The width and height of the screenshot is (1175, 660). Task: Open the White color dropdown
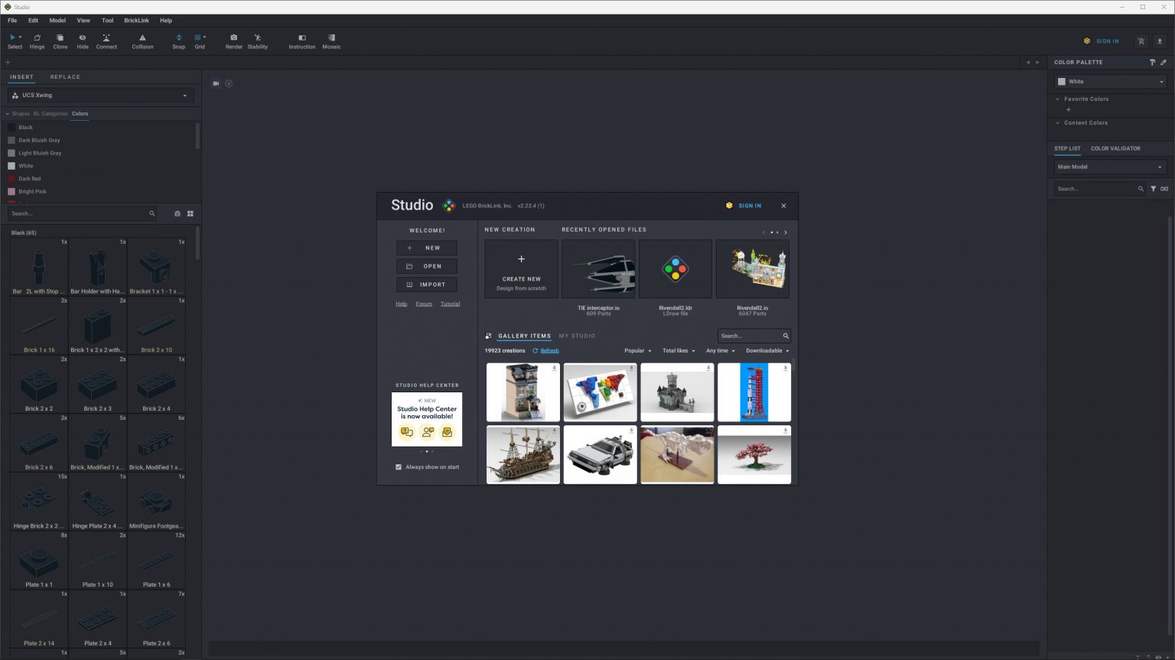1110,82
